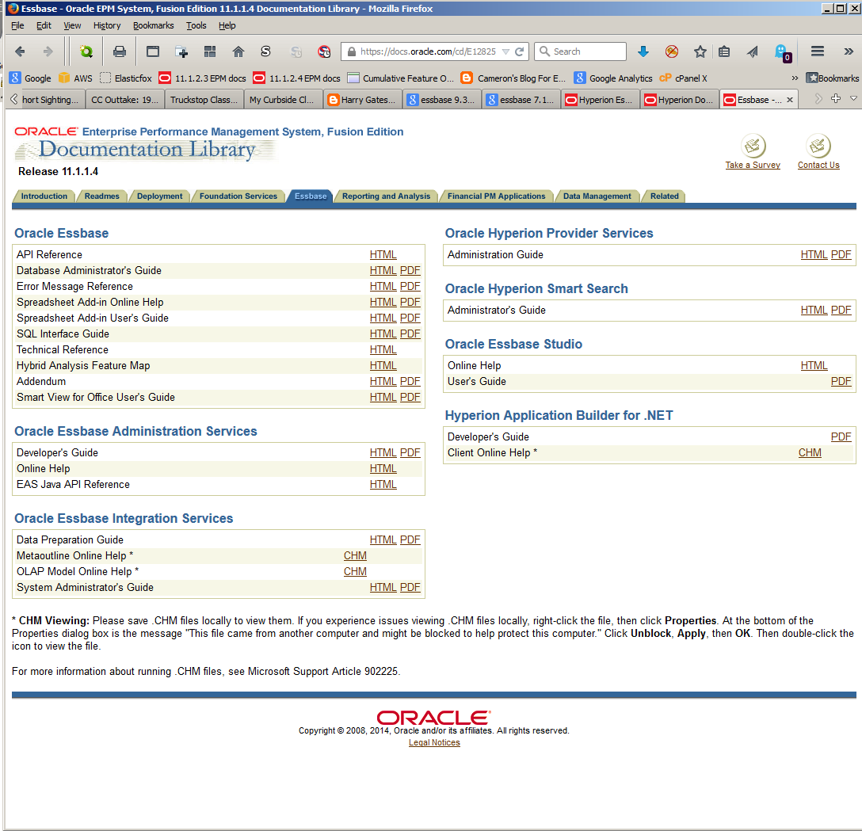Open Database Administrator's Guide PDF link
Viewport: 862px width, 831px height.
tap(410, 270)
